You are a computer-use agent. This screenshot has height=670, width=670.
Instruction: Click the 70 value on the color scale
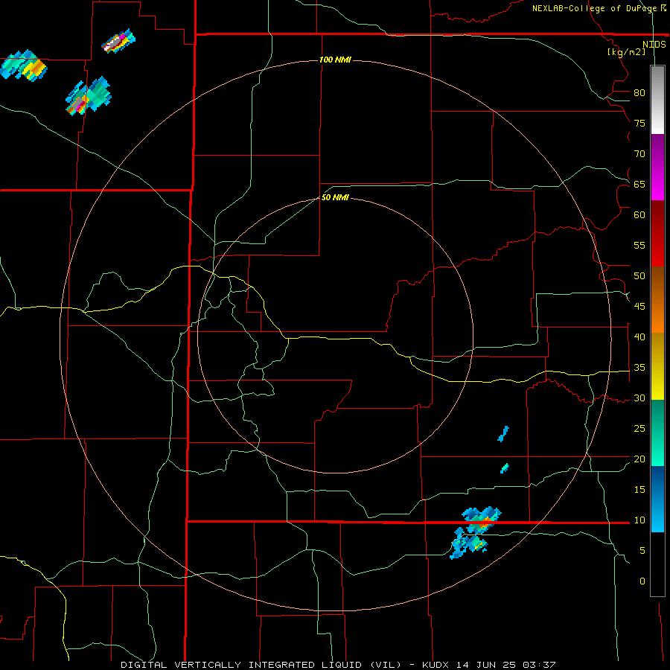tap(639, 154)
